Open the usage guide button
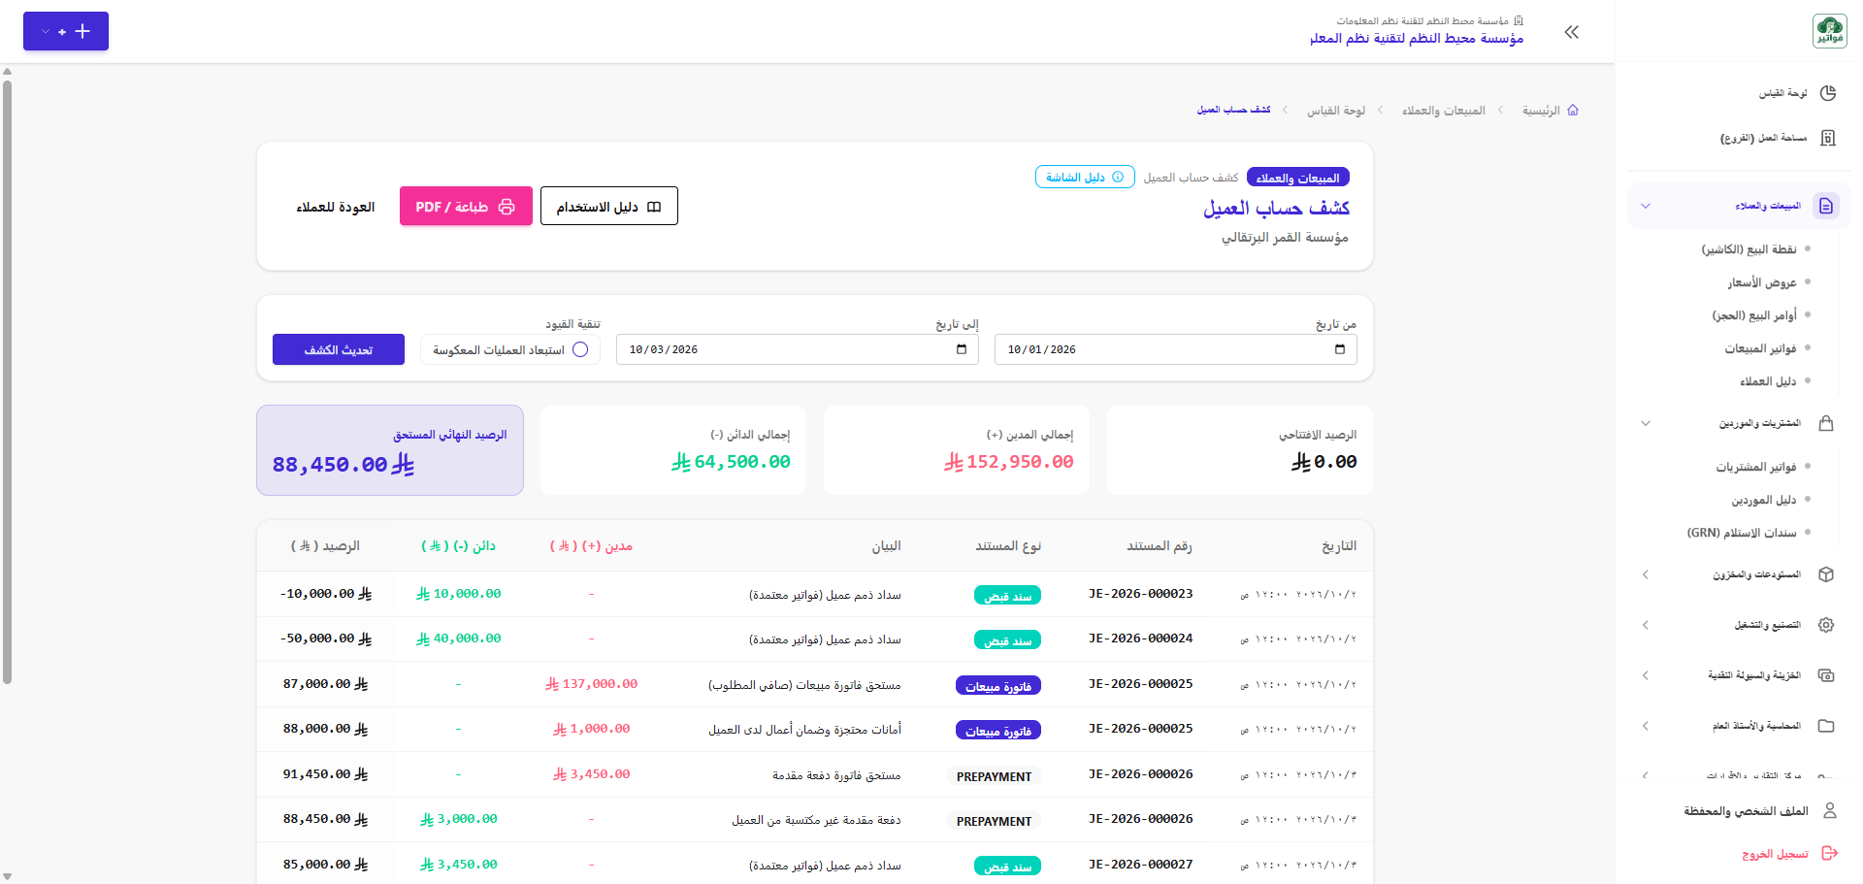This screenshot has width=1863, height=884. coord(609,206)
